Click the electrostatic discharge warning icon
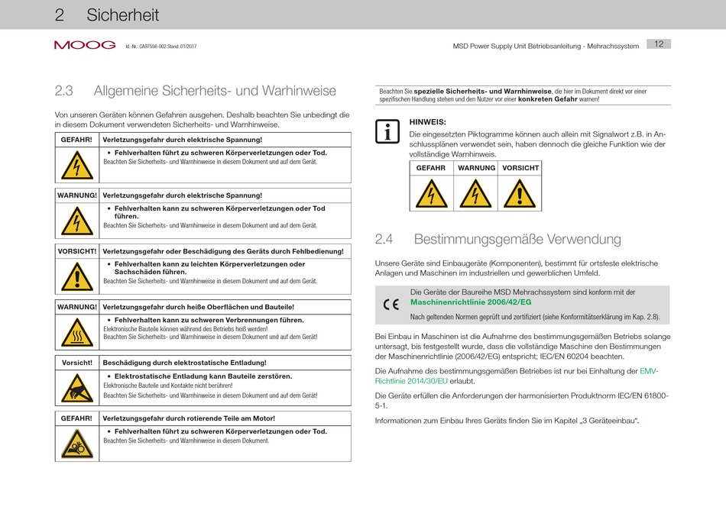 click(x=77, y=388)
